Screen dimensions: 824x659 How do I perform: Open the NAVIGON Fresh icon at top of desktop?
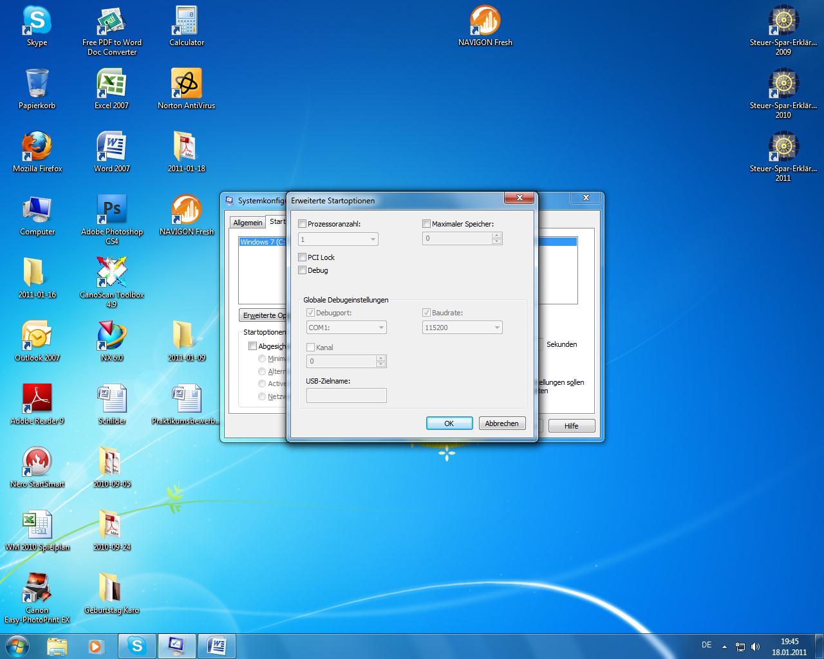point(485,26)
